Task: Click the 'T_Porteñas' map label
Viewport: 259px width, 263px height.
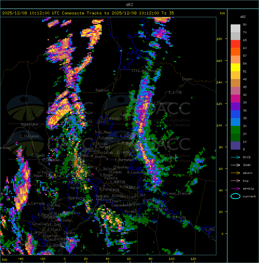Action: tap(124, 160)
